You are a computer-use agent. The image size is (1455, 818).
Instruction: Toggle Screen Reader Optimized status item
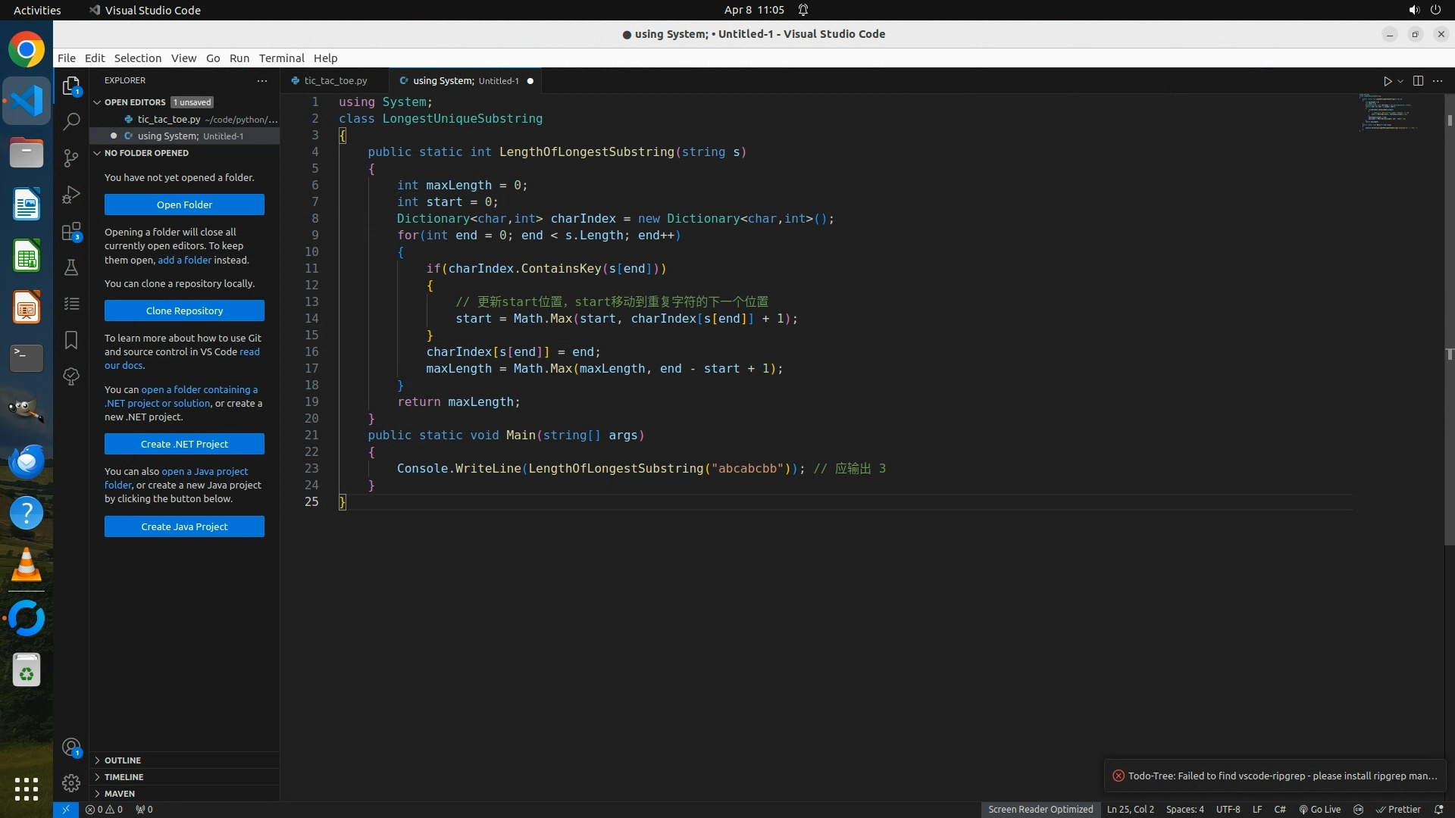(1040, 809)
